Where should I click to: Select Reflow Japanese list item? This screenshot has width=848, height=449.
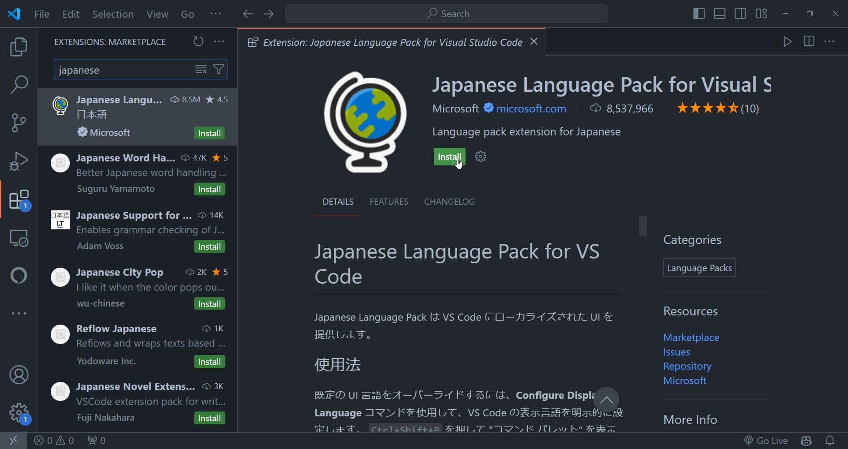pyautogui.click(x=137, y=345)
